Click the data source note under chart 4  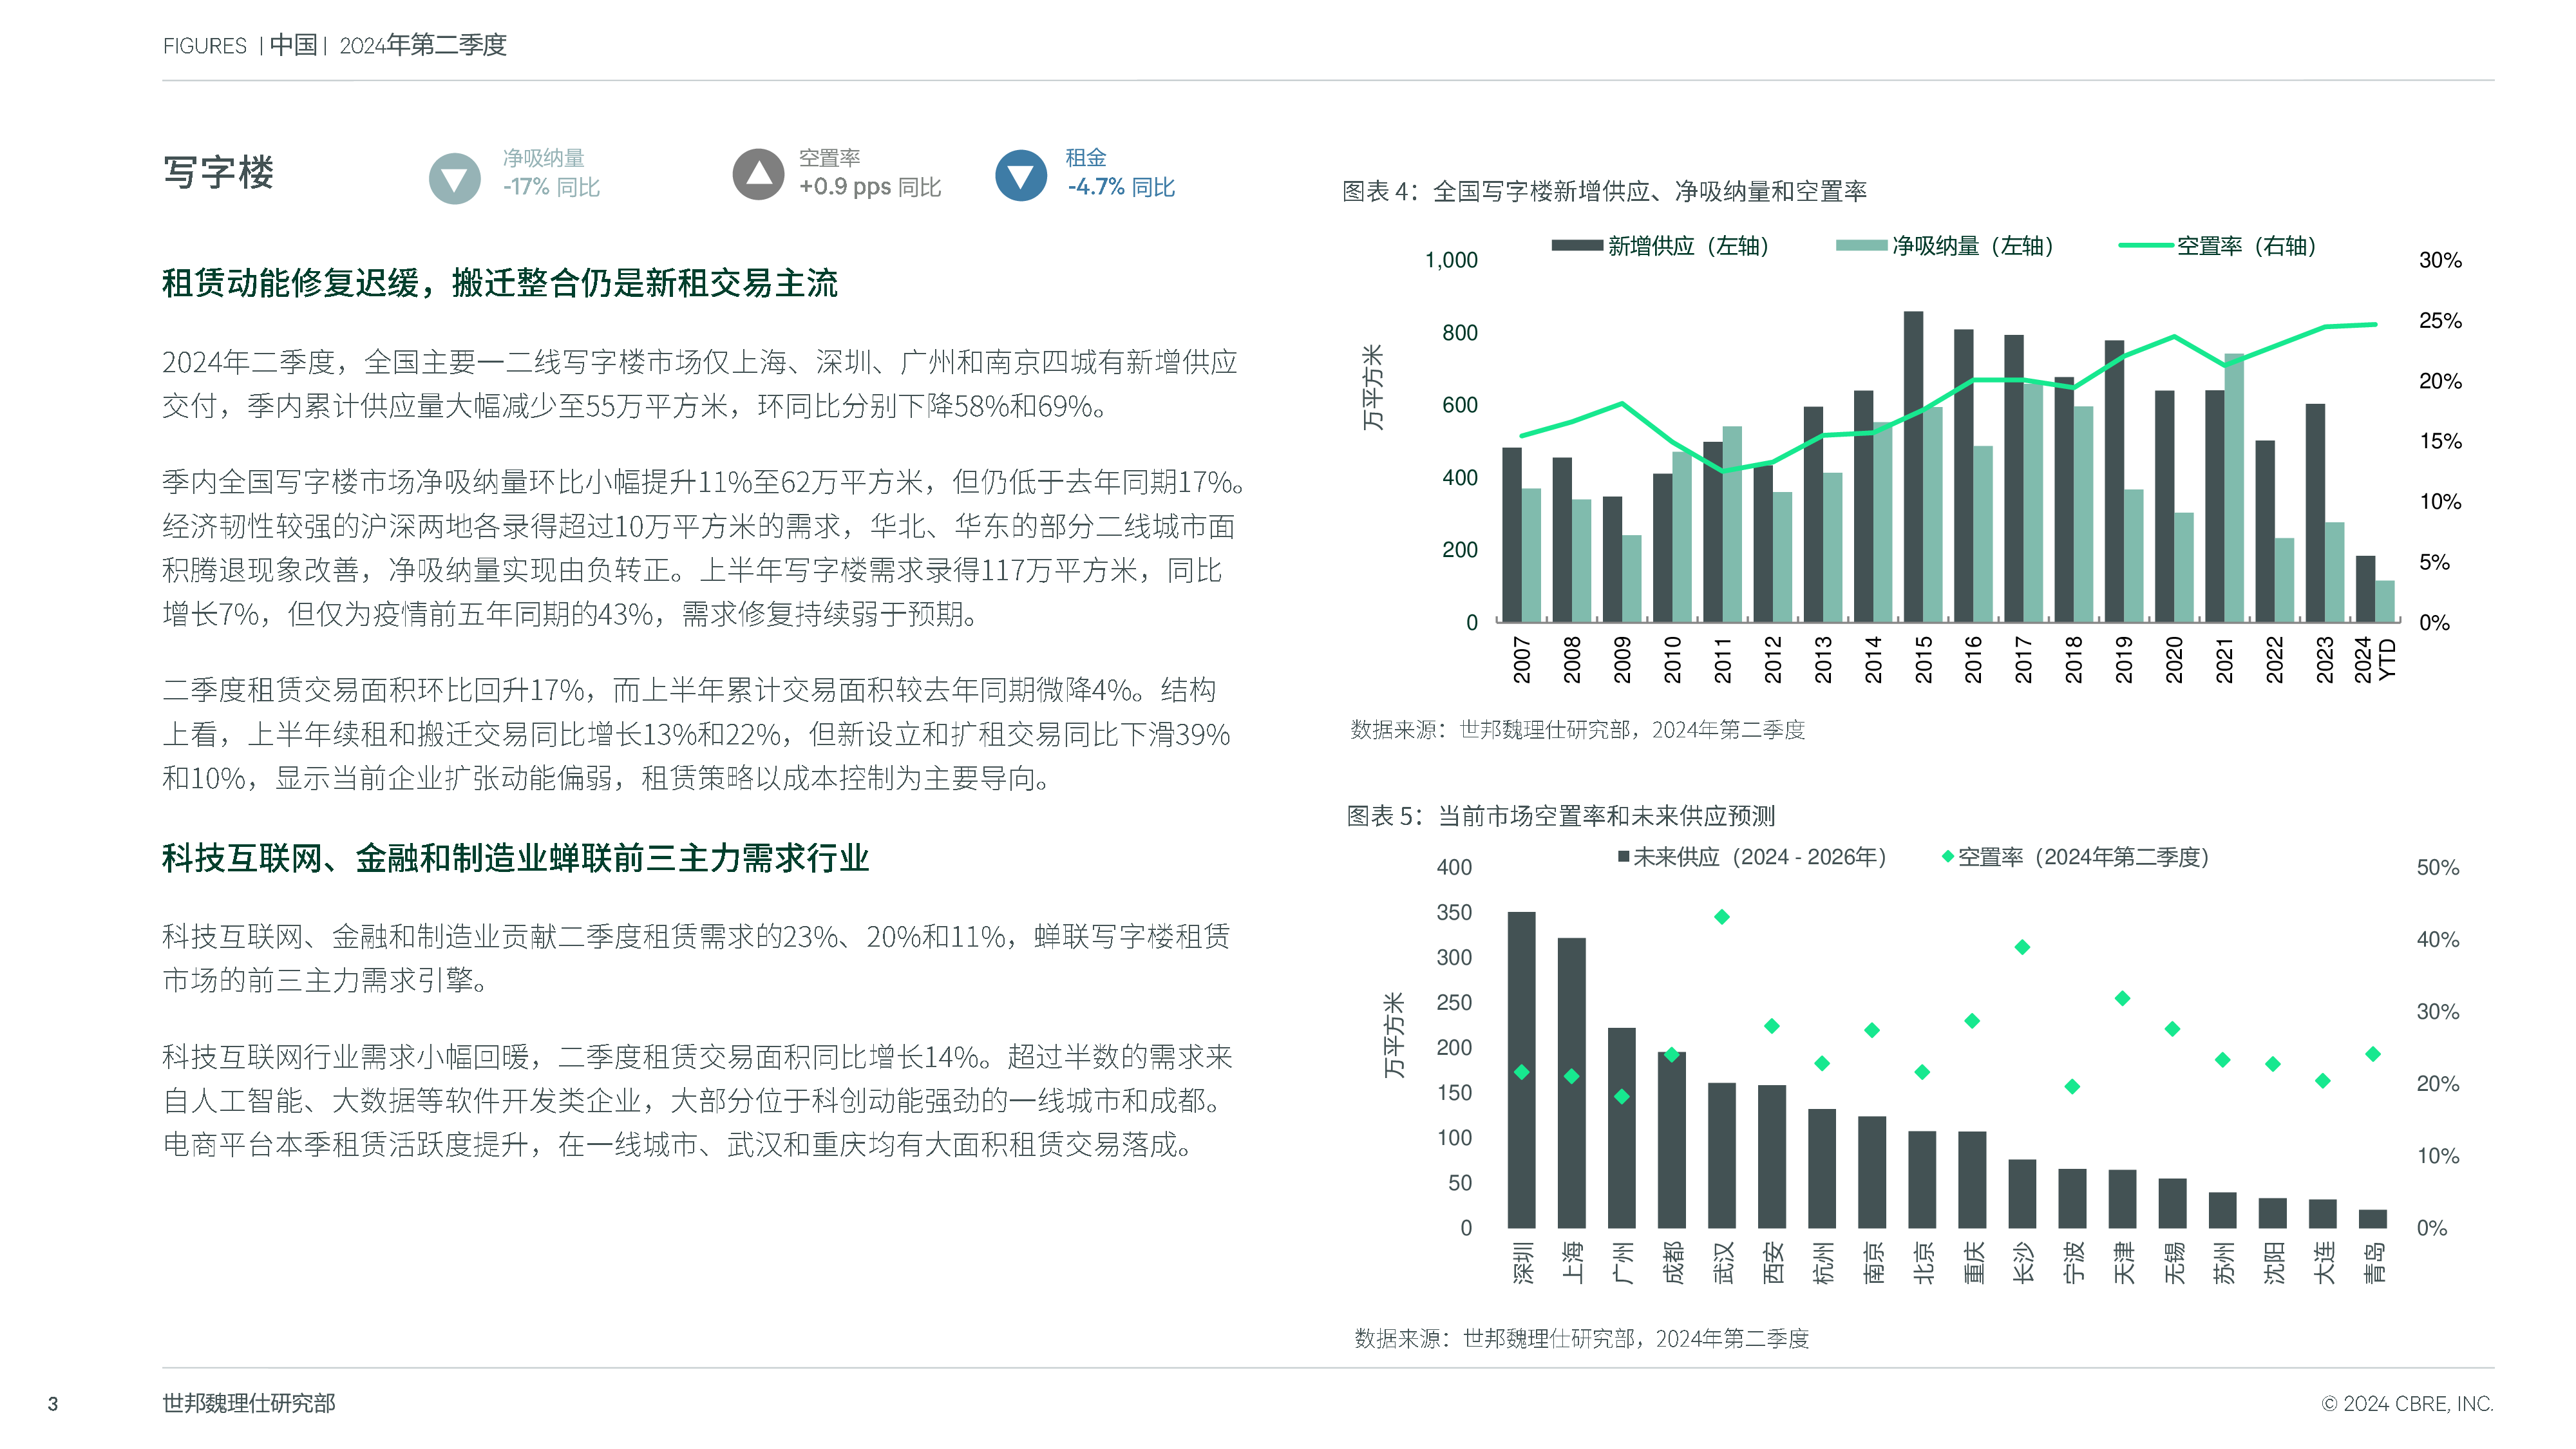click(1577, 730)
